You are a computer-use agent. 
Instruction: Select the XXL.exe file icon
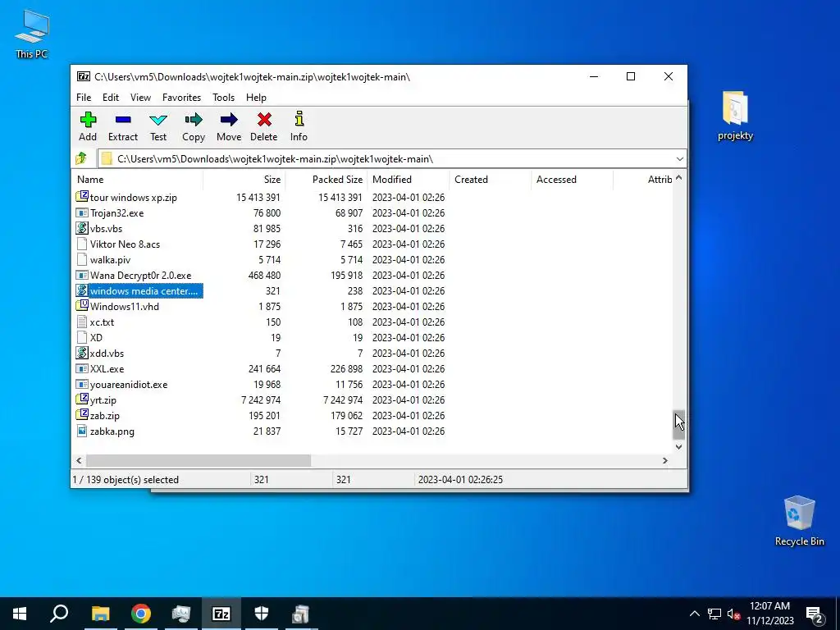point(82,369)
